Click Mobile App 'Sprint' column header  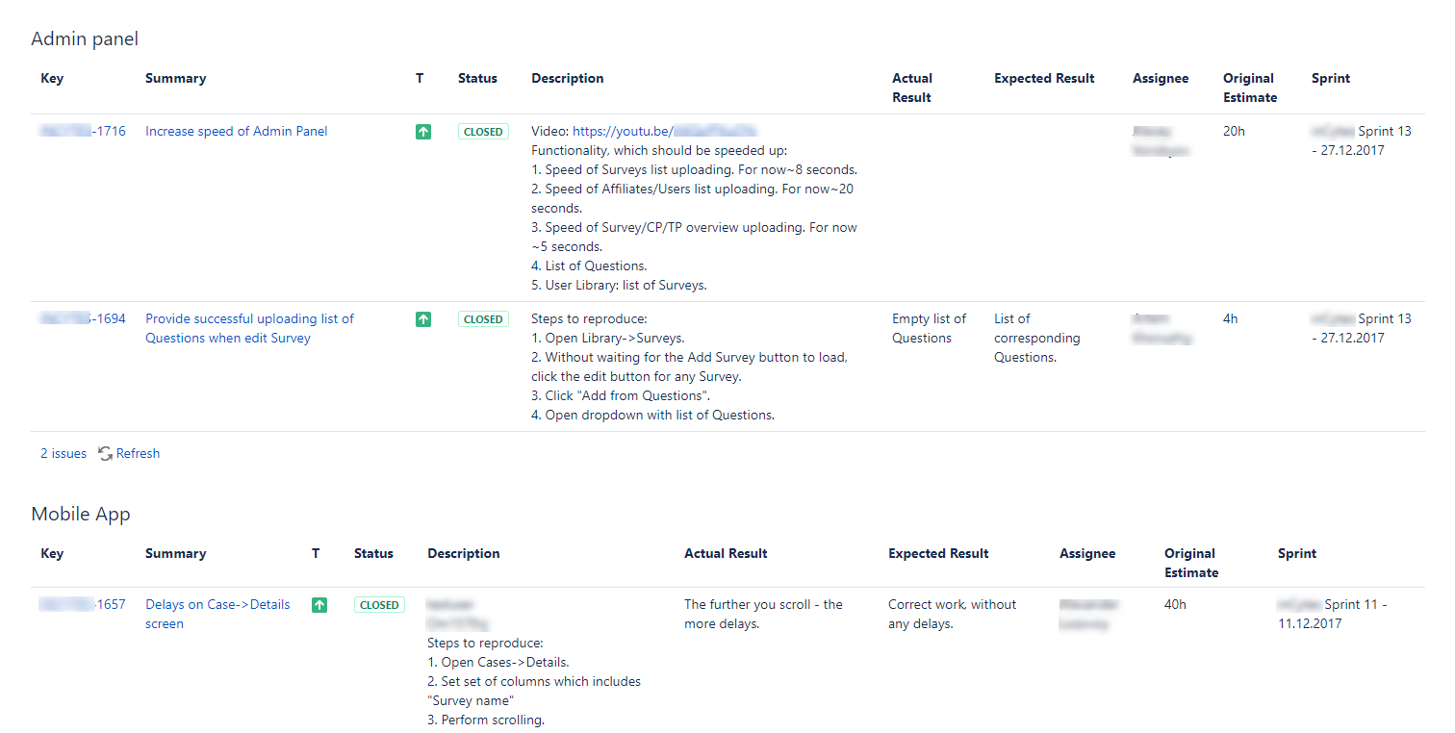[x=1296, y=554]
